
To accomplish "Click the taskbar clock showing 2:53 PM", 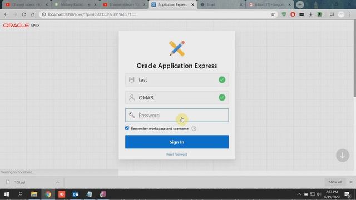I will [332, 194].
